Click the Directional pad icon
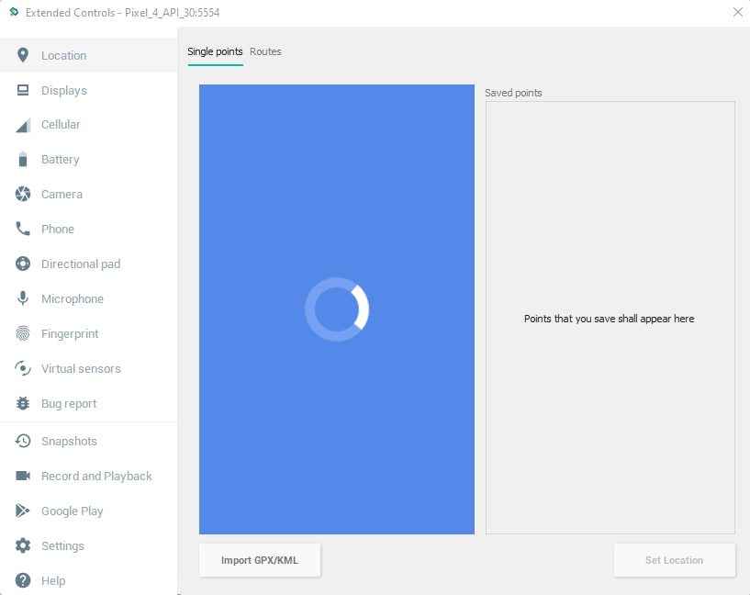 22,264
